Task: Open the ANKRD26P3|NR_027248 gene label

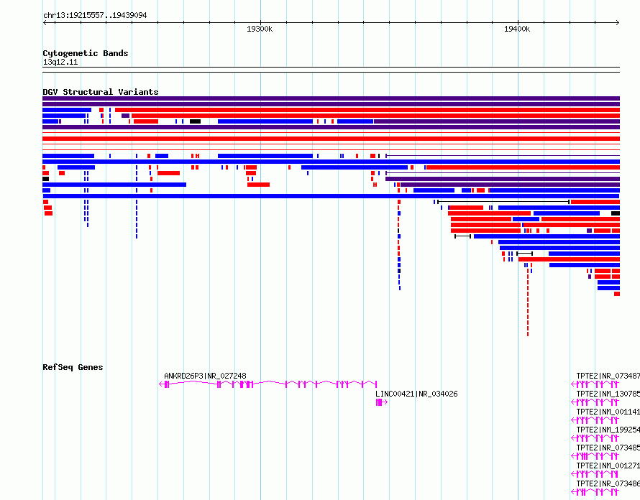Action: [x=205, y=376]
